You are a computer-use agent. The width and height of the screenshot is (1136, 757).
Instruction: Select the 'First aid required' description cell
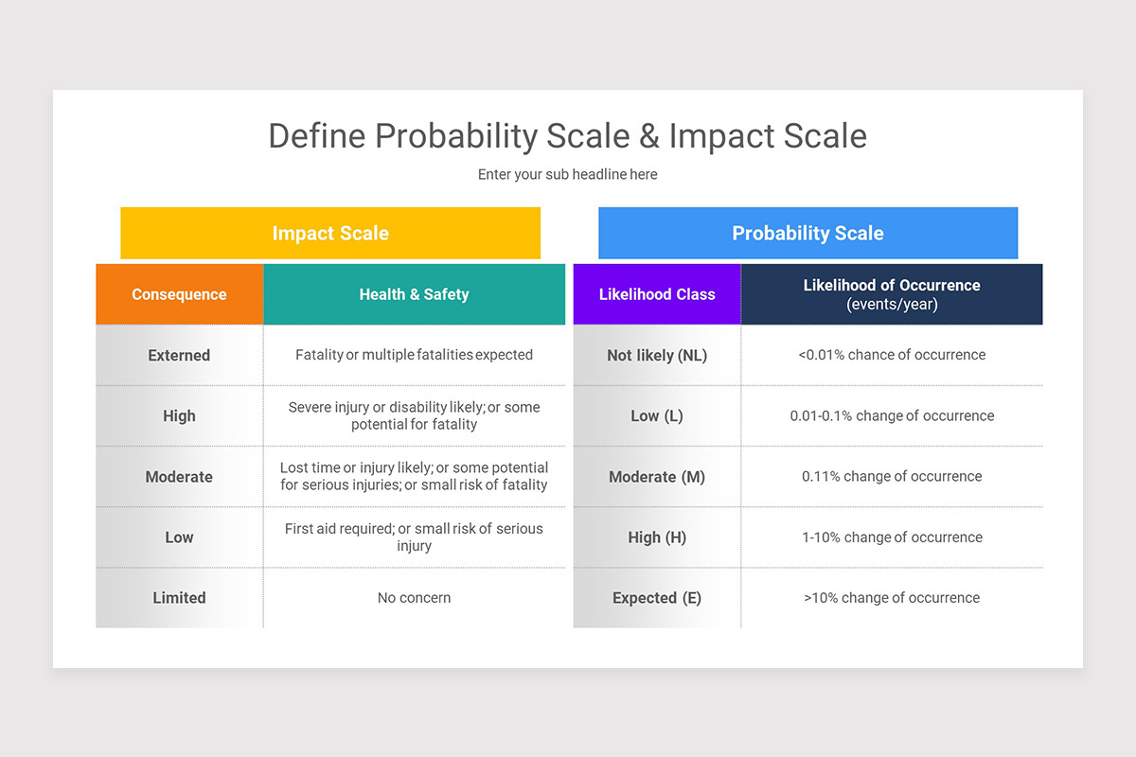tap(414, 537)
